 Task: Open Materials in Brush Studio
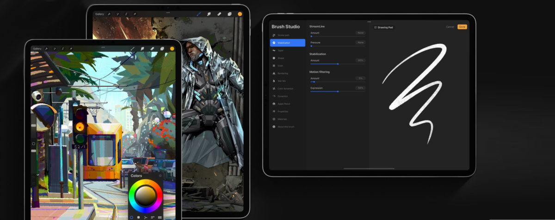(288, 119)
